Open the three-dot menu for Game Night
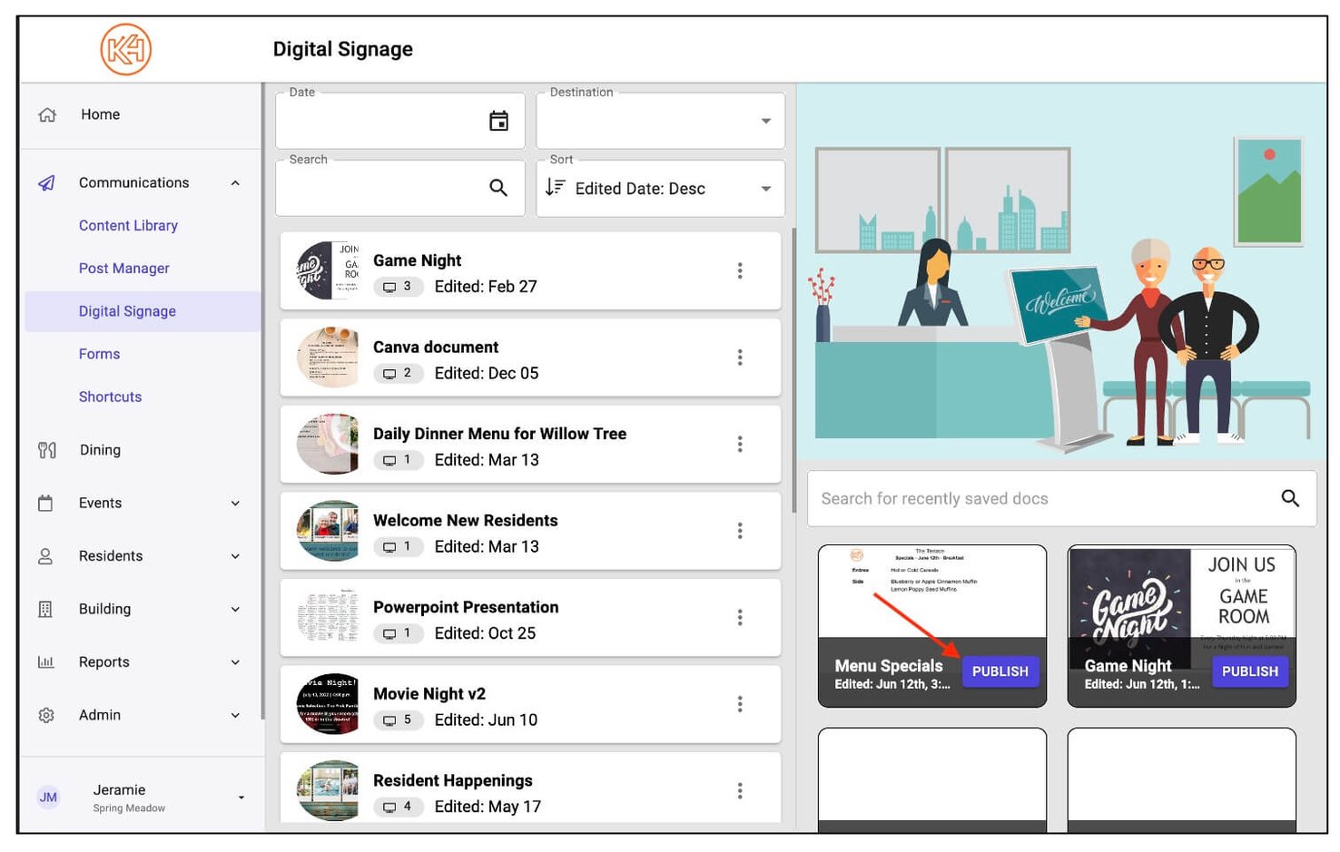The image size is (1340, 852). point(740,270)
